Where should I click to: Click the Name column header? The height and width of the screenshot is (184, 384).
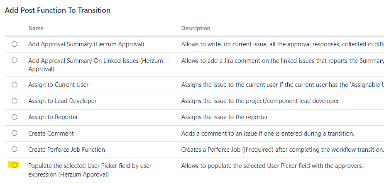[36, 29]
